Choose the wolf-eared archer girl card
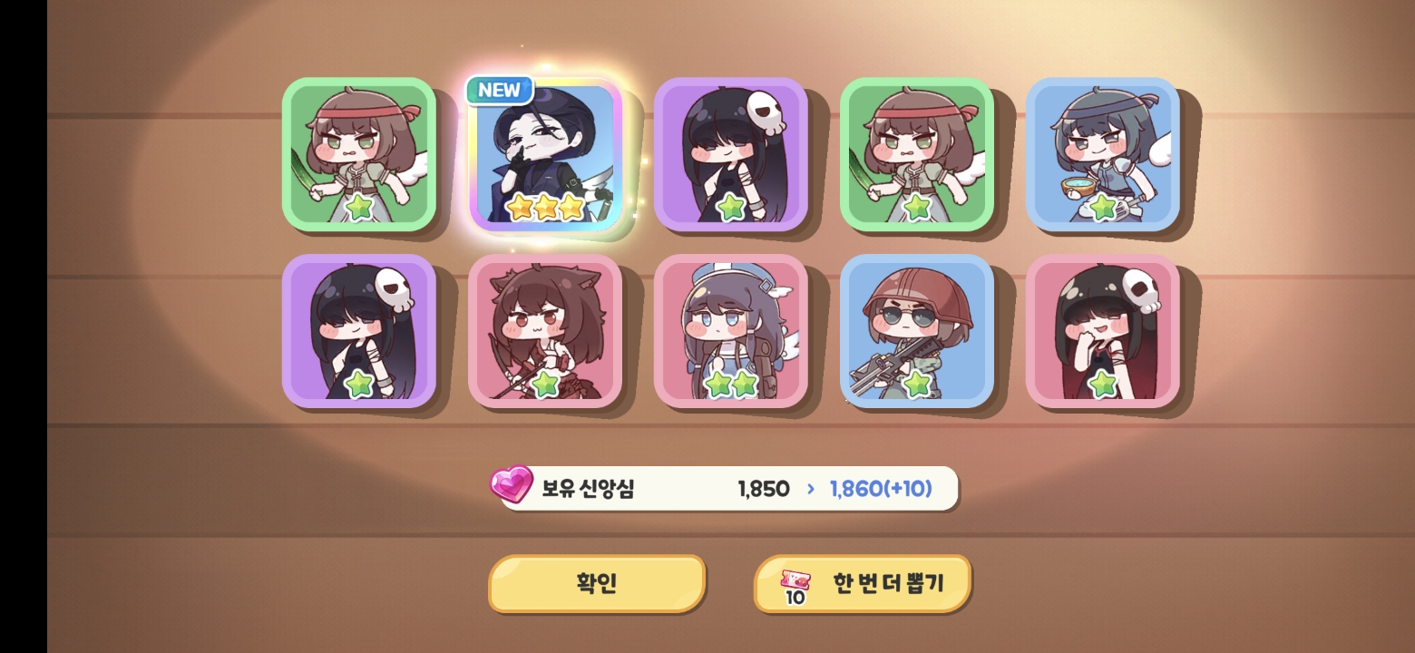The height and width of the screenshot is (653, 1415). (x=545, y=331)
